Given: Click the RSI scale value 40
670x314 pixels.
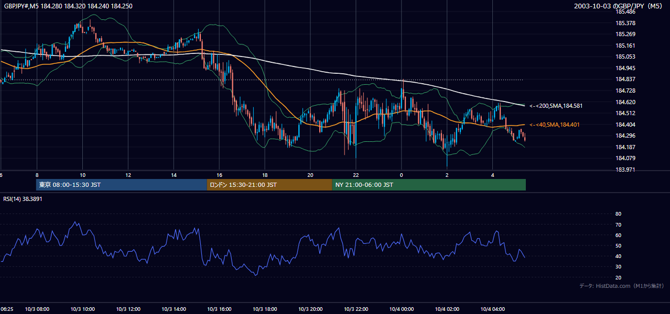Looking at the screenshot, I should point(619,256).
